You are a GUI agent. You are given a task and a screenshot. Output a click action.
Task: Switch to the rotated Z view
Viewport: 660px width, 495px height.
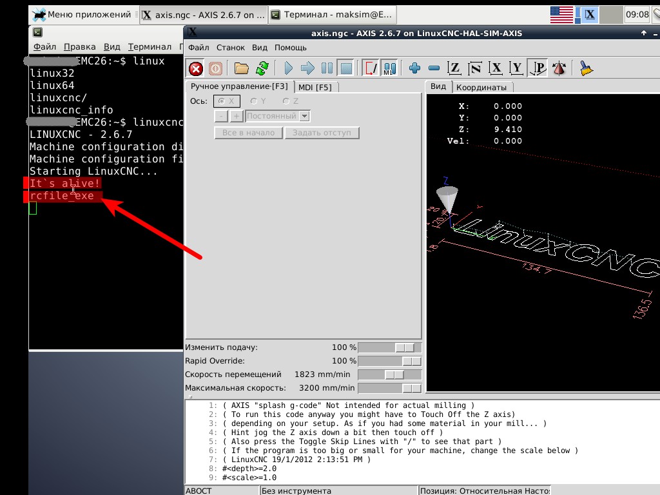tap(475, 68)
